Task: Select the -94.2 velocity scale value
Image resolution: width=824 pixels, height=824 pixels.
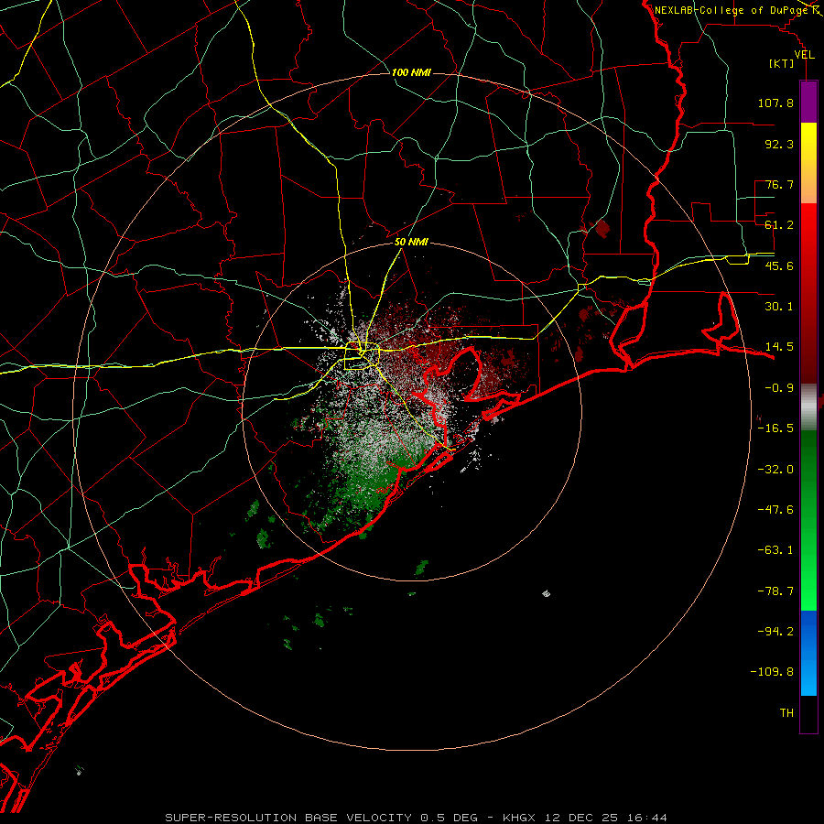Action: coord(775,632)
